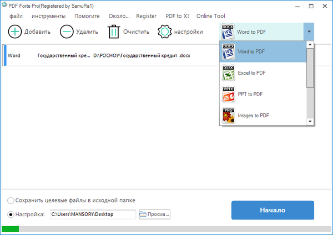Viewport: 333px width, 235px height.
Task: Open the инструменты menu
Action: pyautogui.click(x=49, y=16)
